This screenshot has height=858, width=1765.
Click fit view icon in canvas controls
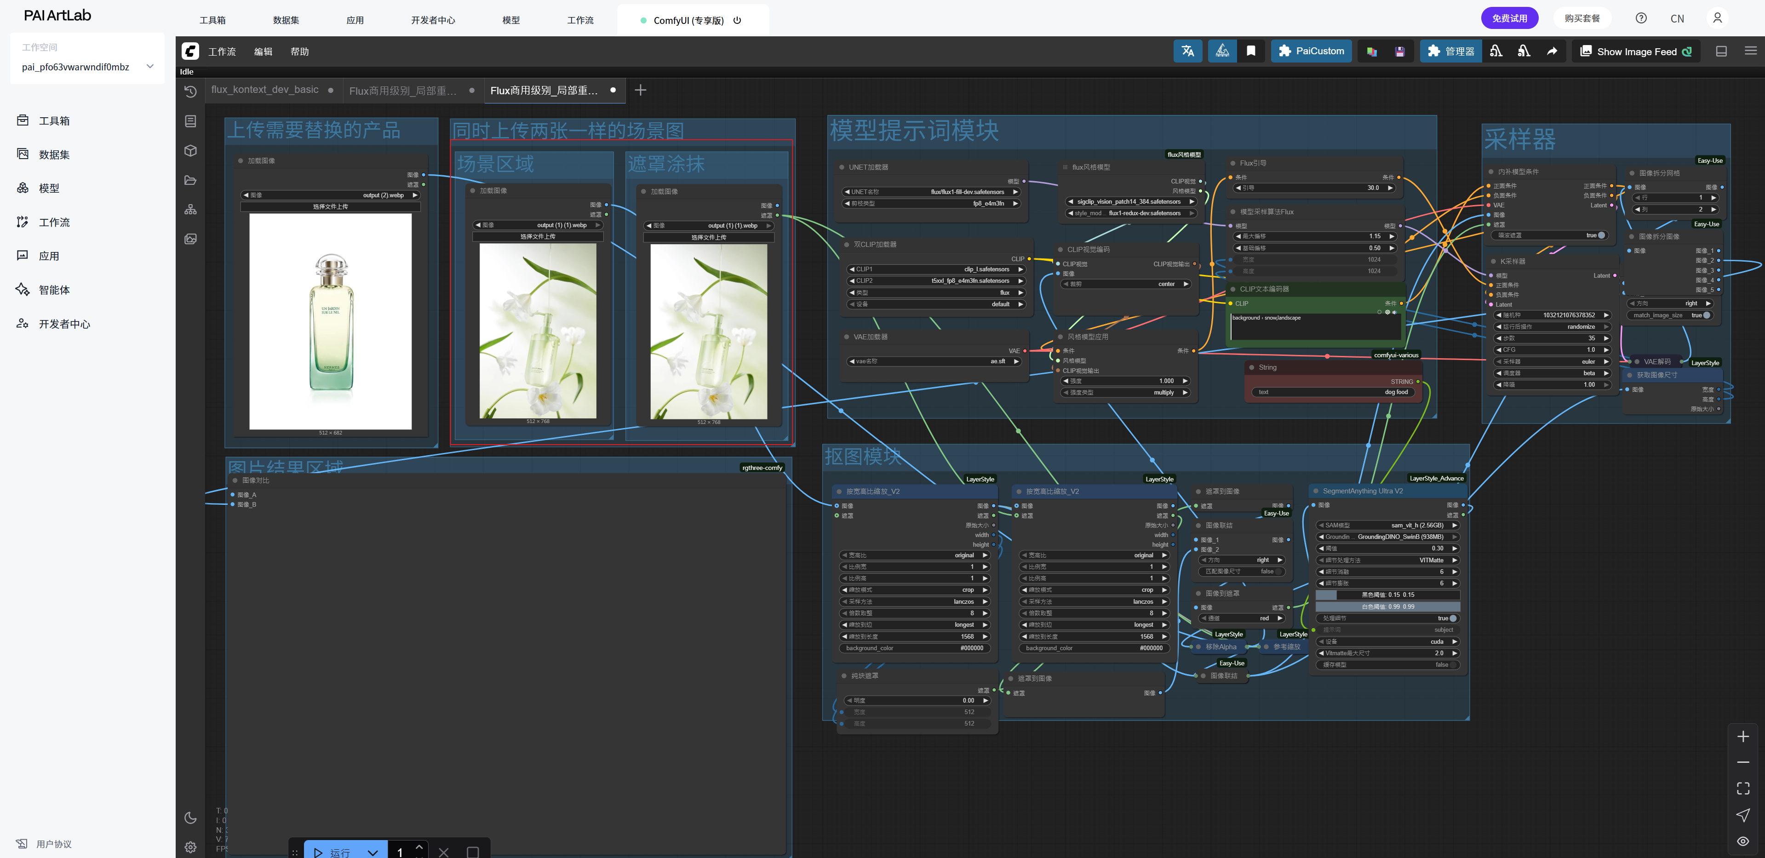tap(1743, 788)
